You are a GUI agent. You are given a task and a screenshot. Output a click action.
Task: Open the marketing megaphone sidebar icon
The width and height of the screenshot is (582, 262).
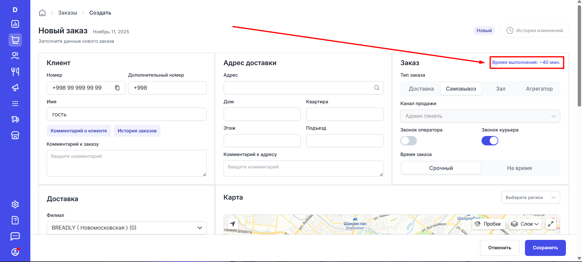pyautogui.click(x=15, y=88)
